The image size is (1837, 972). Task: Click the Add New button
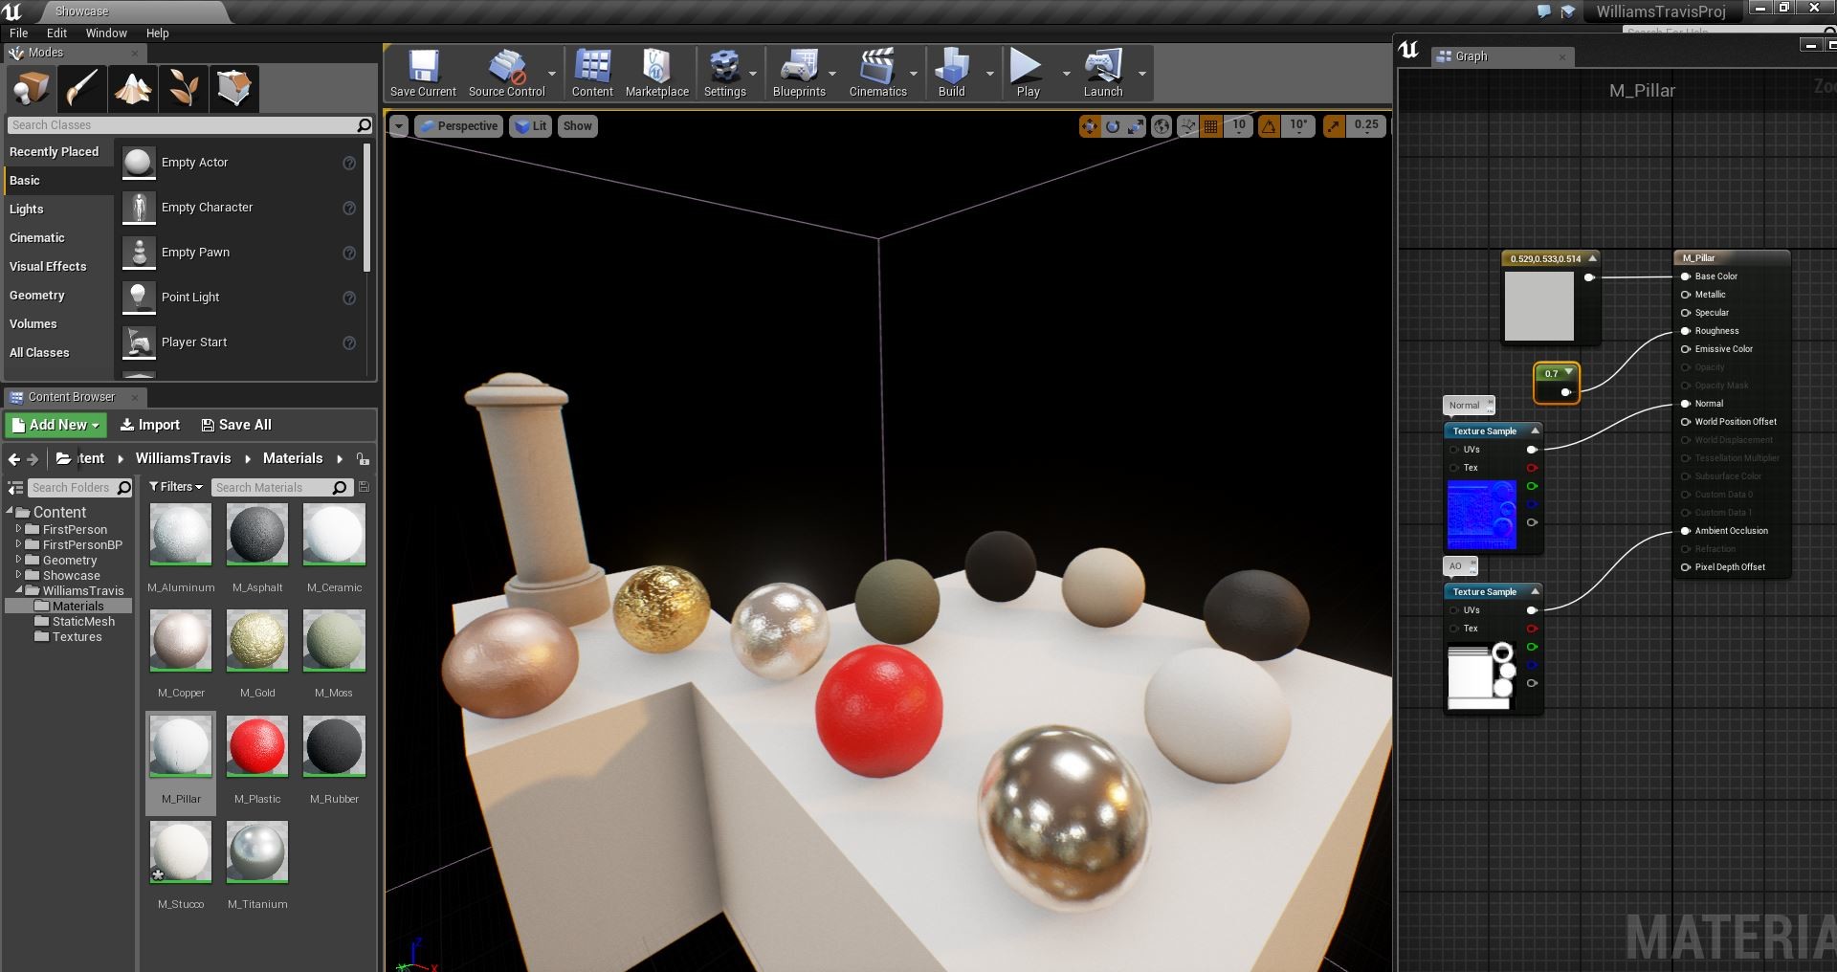(55, 425)
